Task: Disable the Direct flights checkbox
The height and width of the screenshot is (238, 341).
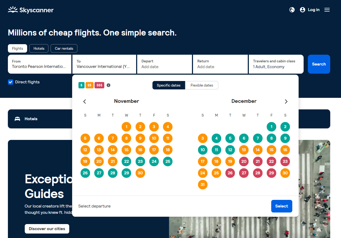Action: coord(11,82)
